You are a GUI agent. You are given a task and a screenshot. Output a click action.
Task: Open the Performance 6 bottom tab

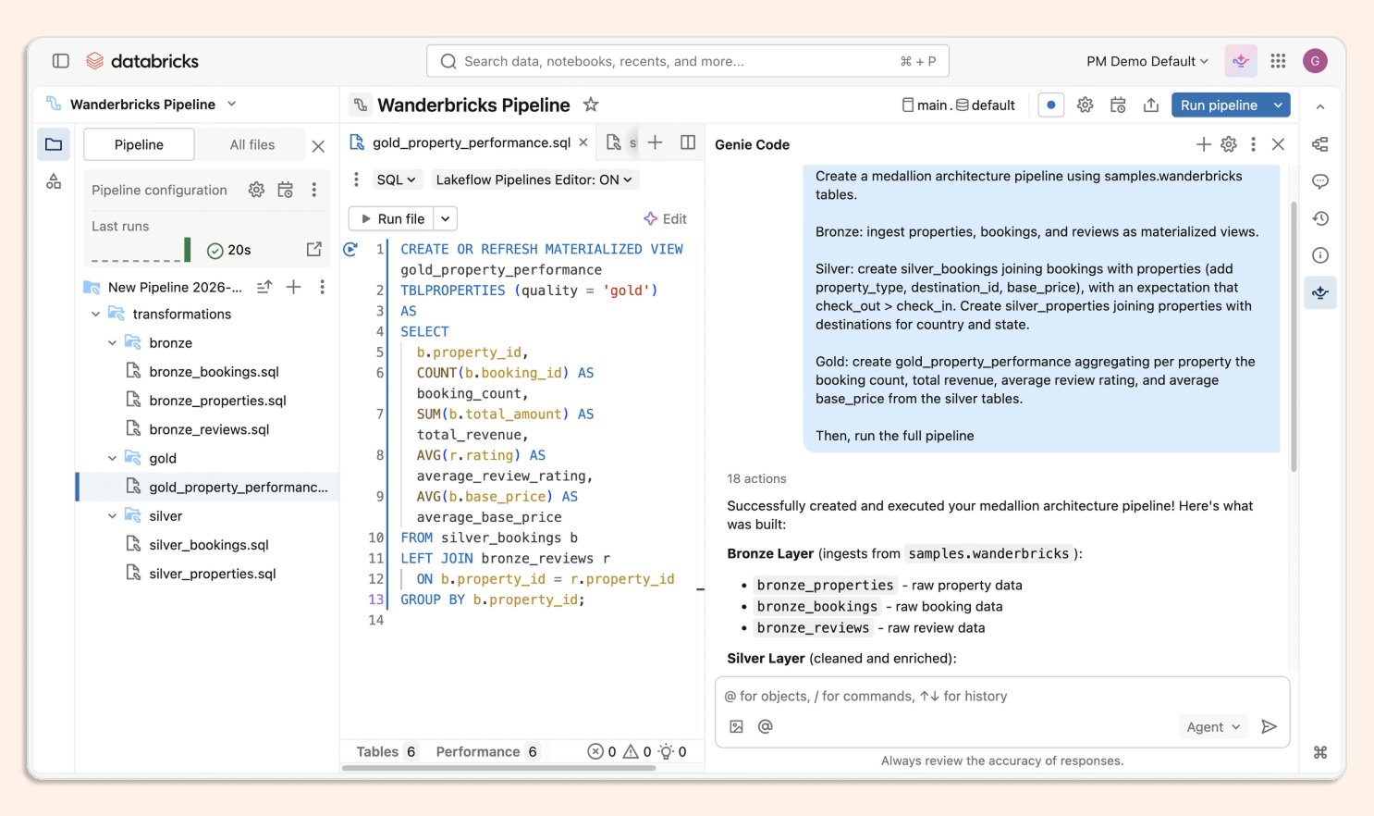487,752
